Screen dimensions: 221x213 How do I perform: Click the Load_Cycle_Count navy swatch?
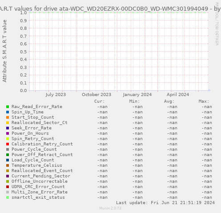tap(8, 160)
